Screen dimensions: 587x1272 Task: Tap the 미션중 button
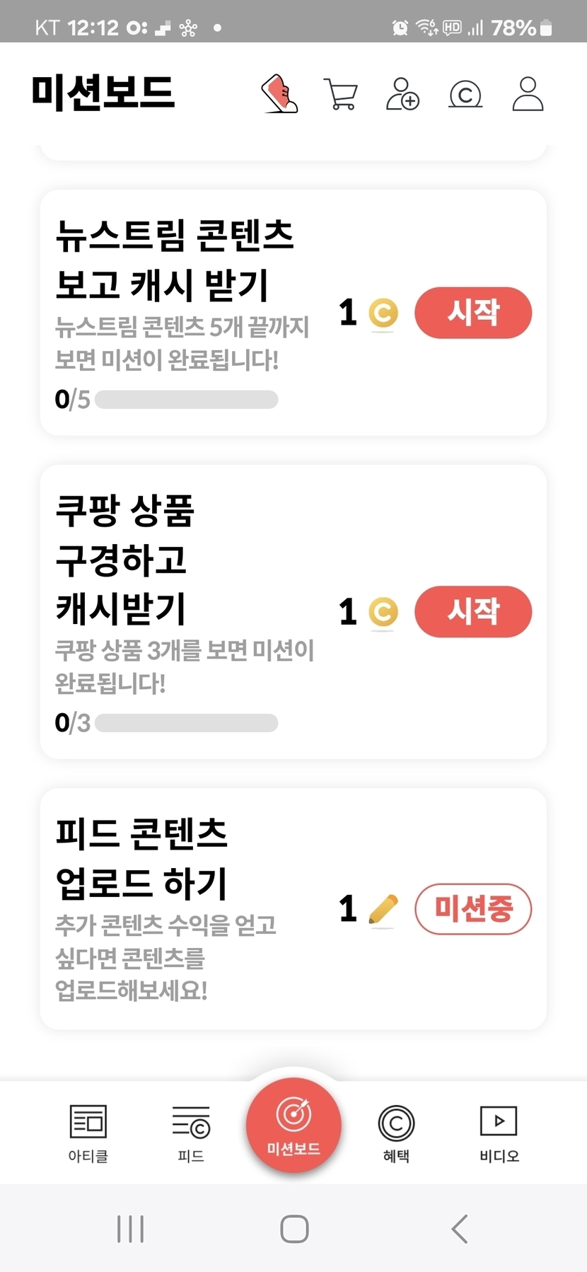point(473,909)
